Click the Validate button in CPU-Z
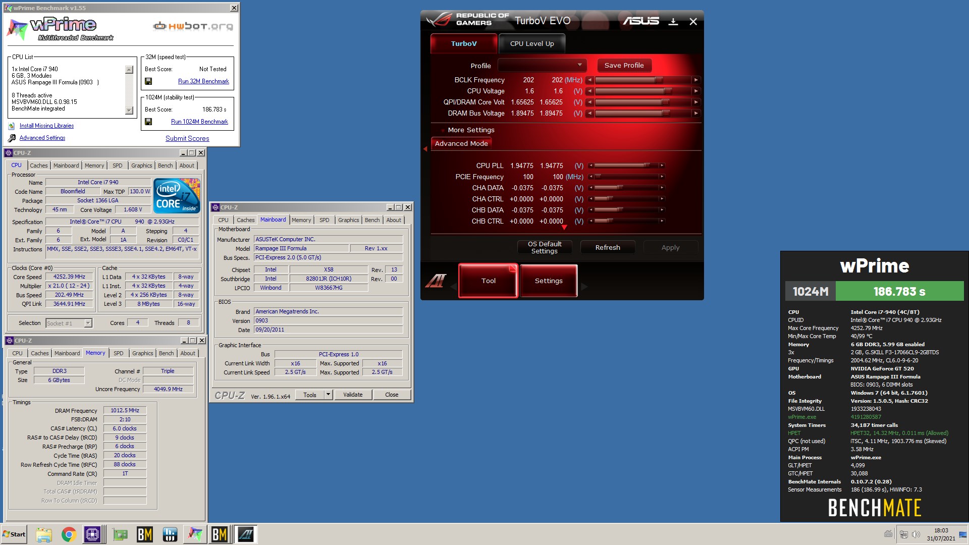The width and height of the screenshot is (969, 545). point(353,395)
